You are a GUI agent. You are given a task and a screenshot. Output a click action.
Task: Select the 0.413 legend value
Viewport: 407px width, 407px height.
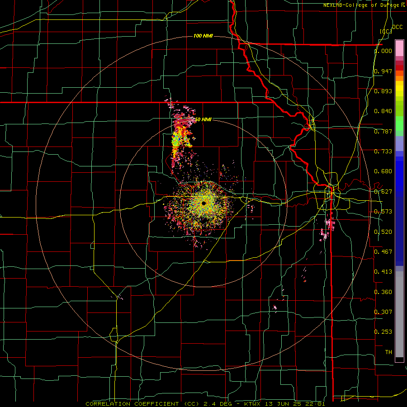click(x=383, y=272)
